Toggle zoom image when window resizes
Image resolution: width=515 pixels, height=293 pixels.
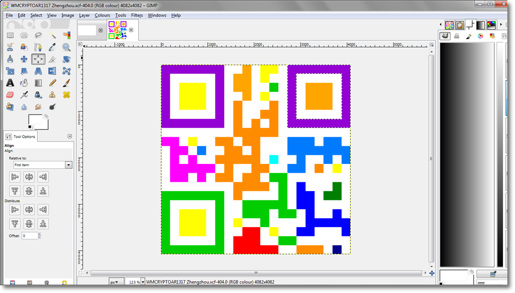tap(432, 45)
